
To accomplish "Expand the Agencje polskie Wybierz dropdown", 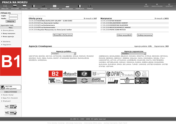I will tap(64, 54).
